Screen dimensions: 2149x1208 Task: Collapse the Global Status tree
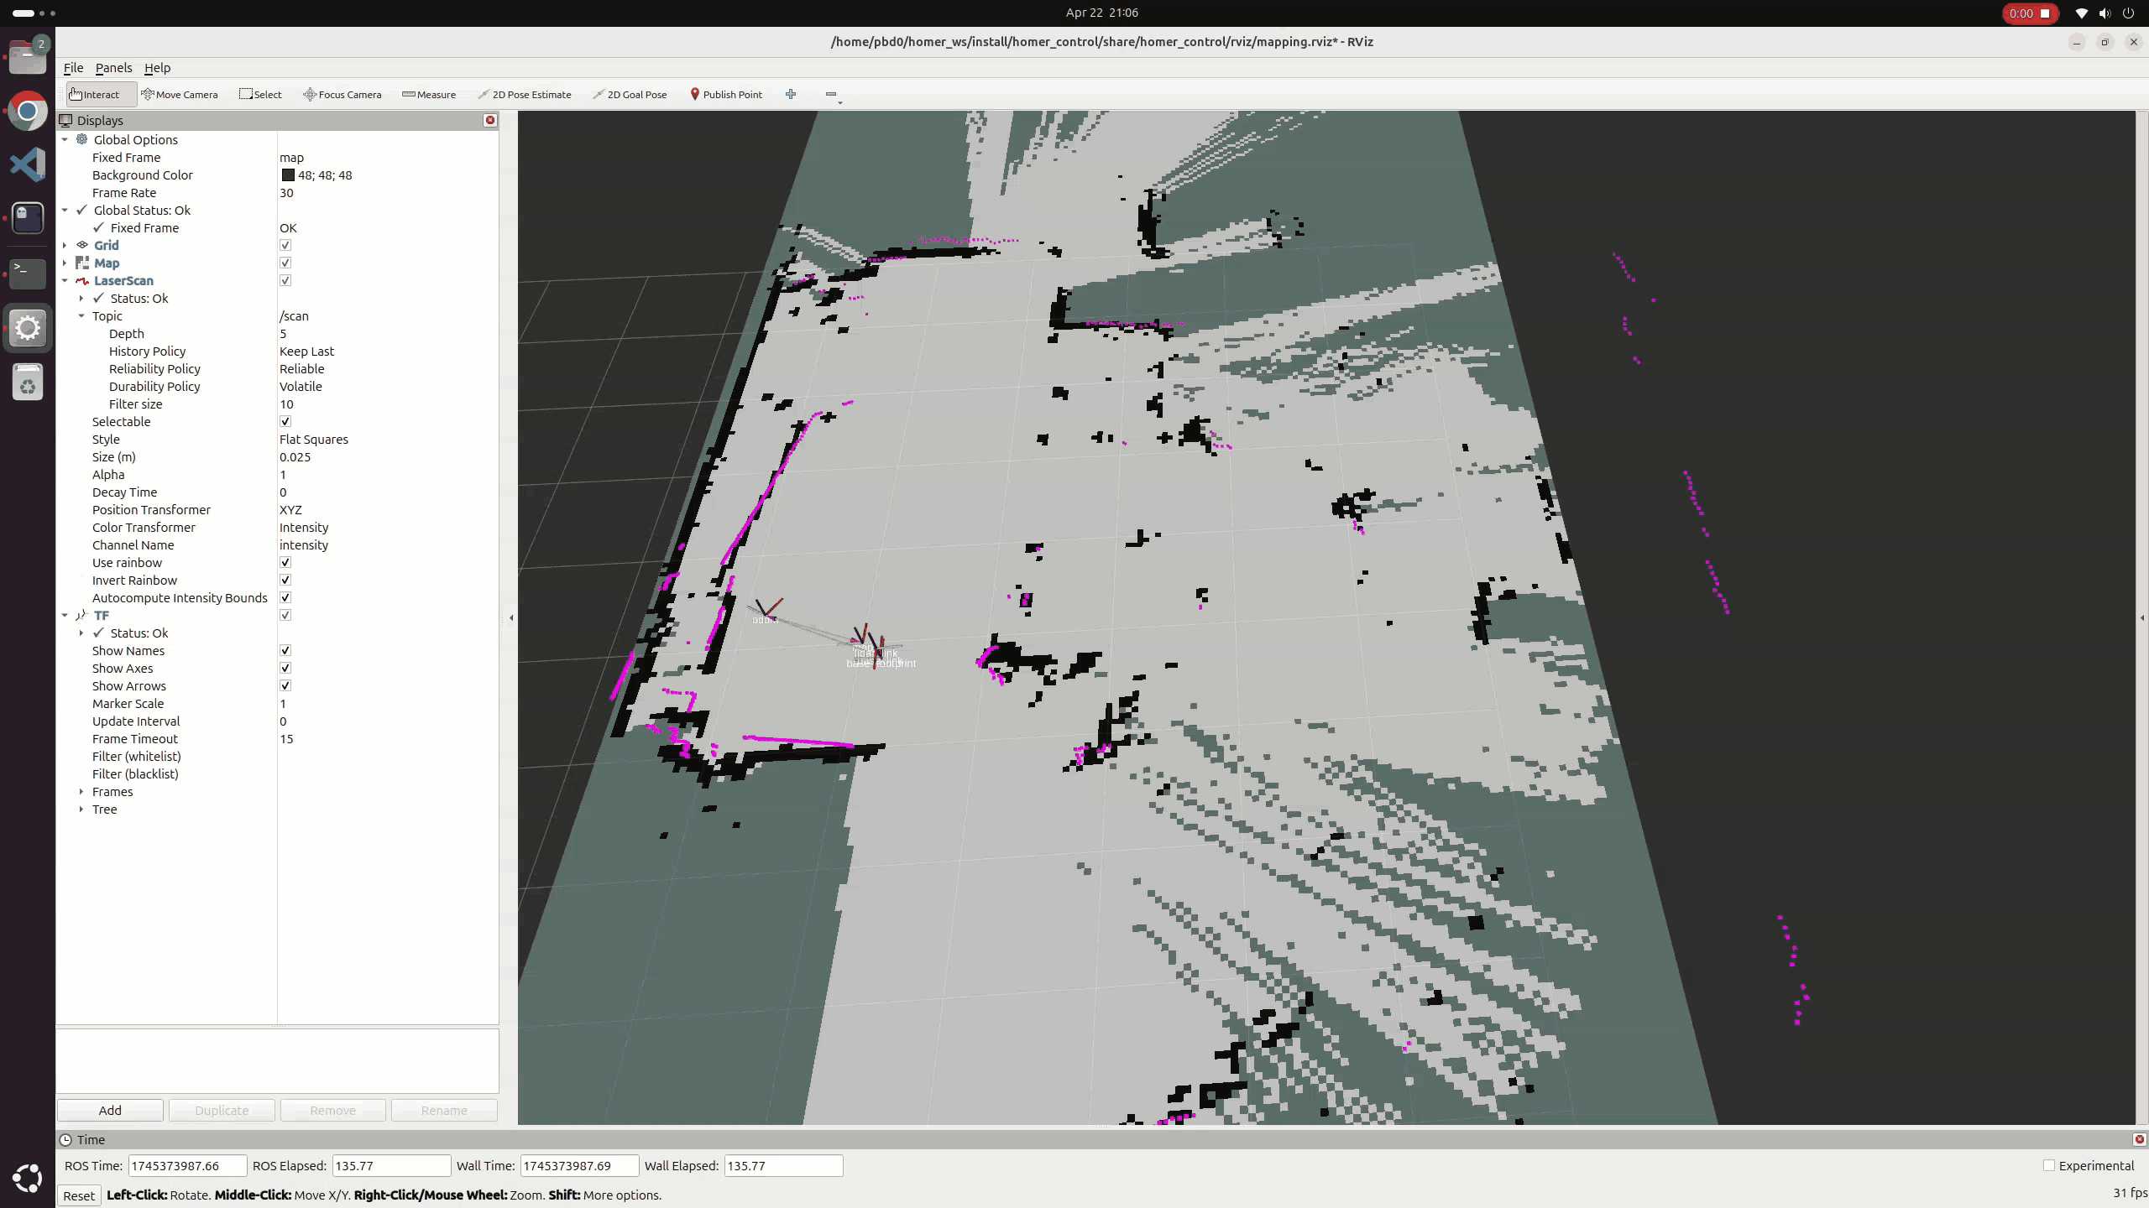click(x=65, y=210)
